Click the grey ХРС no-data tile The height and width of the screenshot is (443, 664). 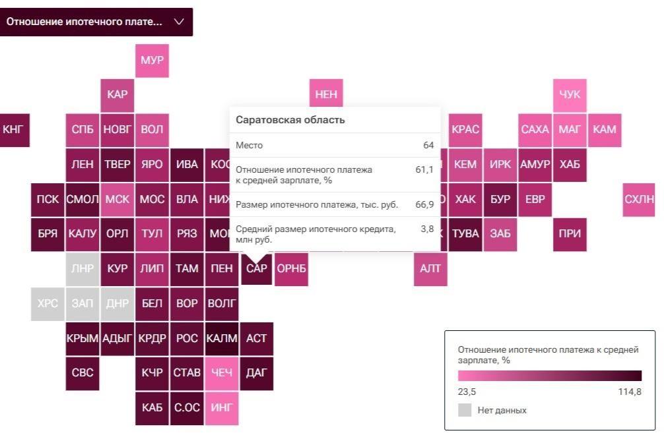[48, 304]
